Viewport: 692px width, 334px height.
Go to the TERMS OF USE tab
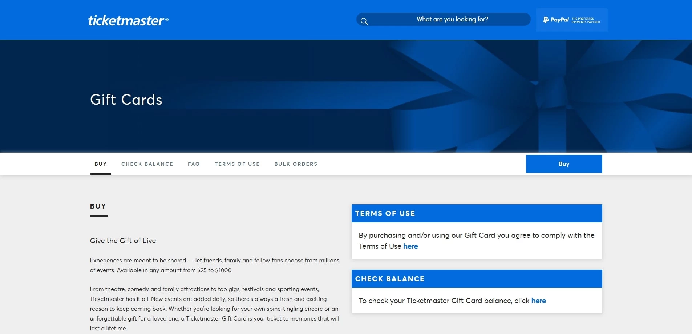[x=237, y=164]
